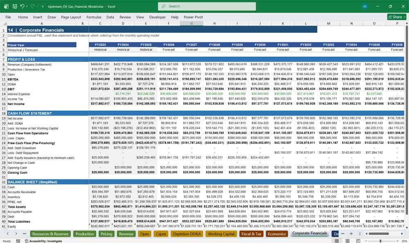Open the Review ribbon tab
The width and height of the screenshot is (409, 243).
125,17
